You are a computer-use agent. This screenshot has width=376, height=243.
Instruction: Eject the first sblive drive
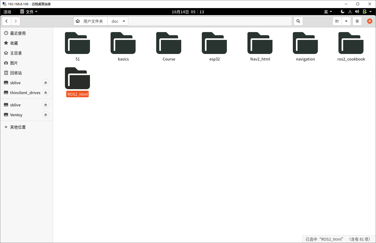[46, 83]
